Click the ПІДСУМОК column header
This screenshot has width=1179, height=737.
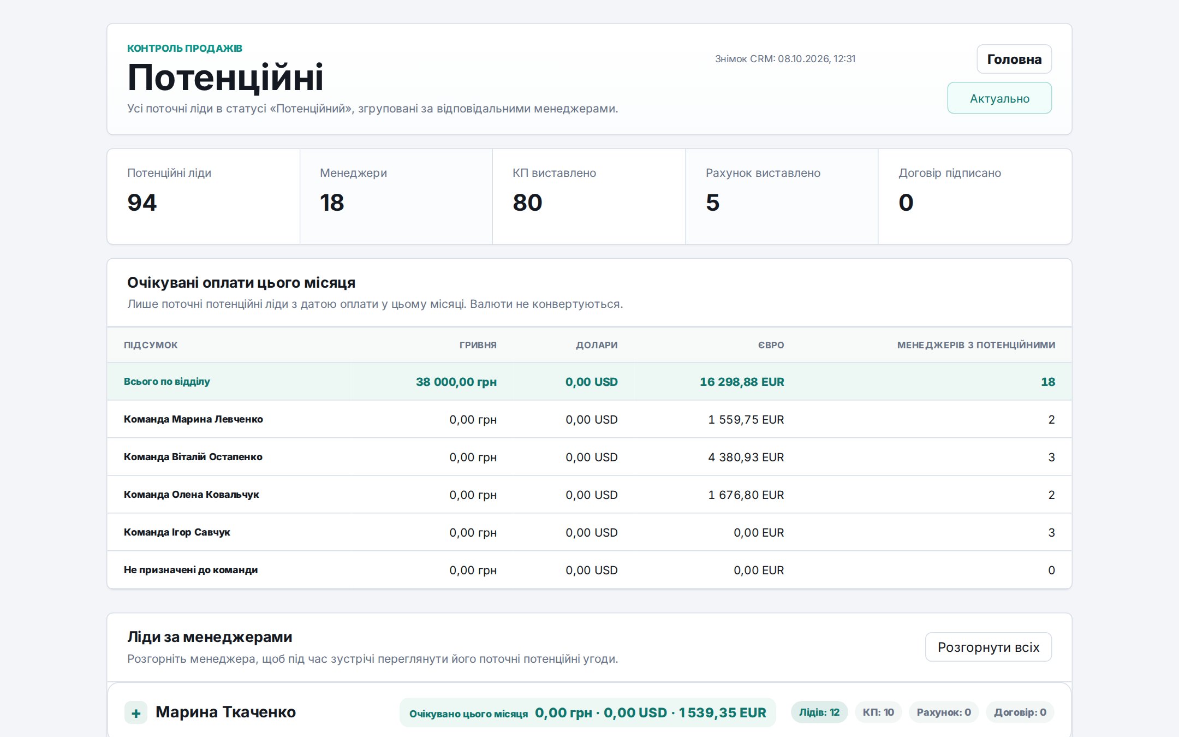[x=151, y=345]
